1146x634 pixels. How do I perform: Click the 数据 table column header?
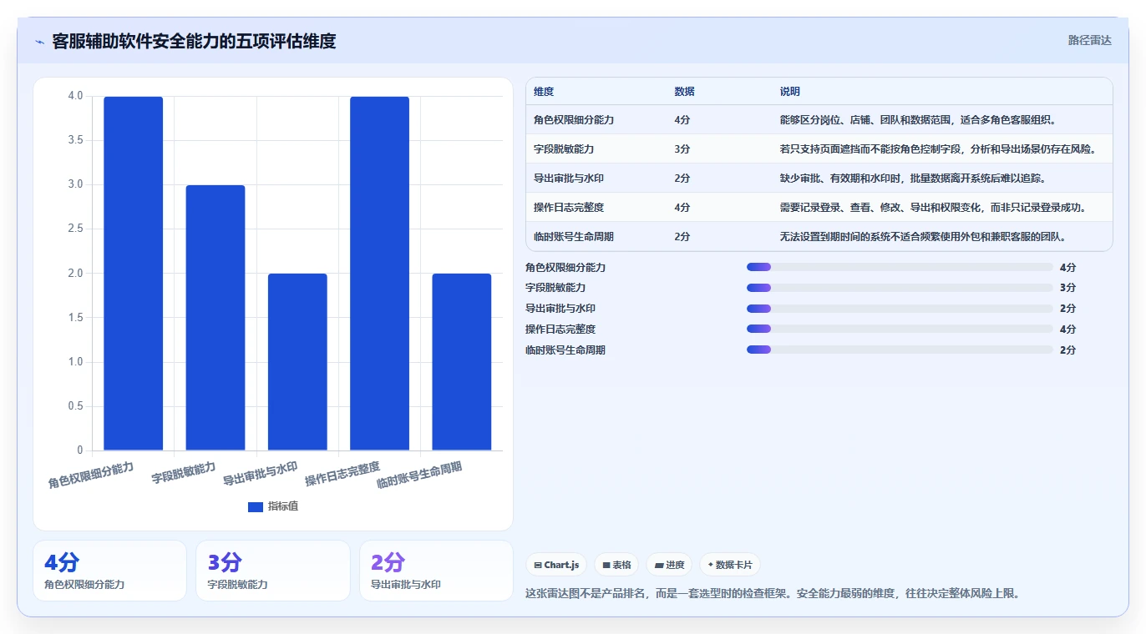click(684, 92)
